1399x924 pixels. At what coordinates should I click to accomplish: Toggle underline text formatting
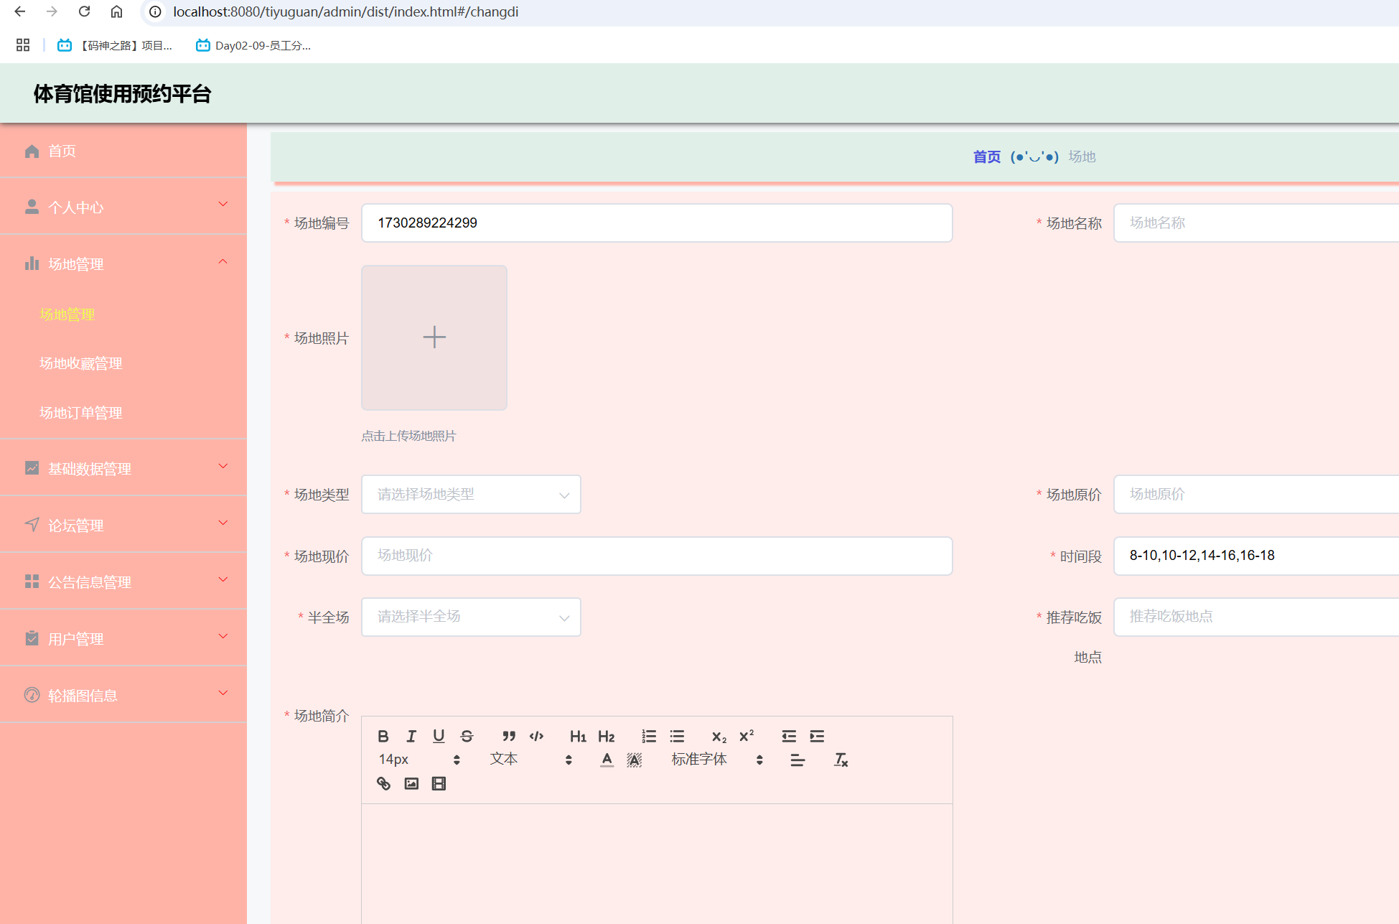[x=439, y=736]
